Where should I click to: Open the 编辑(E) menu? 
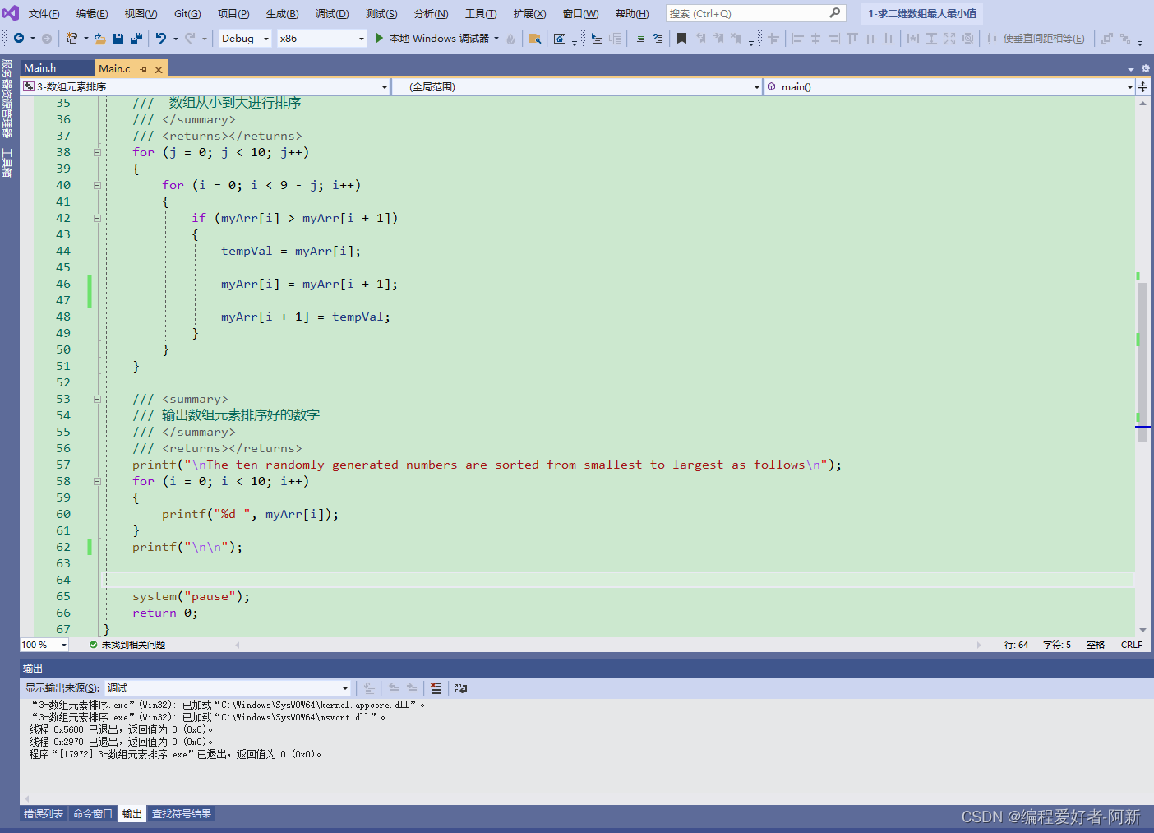pos(92,14)
